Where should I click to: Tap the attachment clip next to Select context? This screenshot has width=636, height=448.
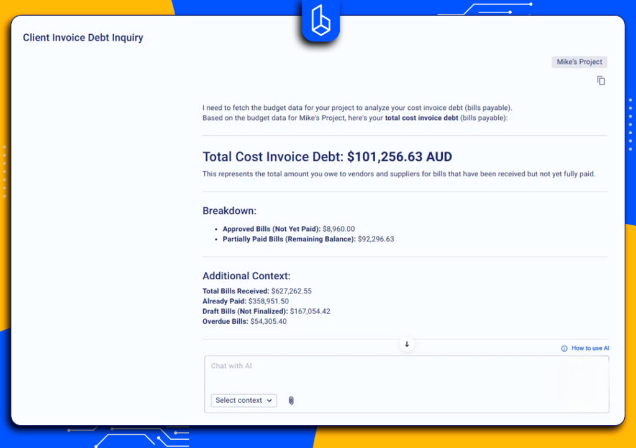291,400
